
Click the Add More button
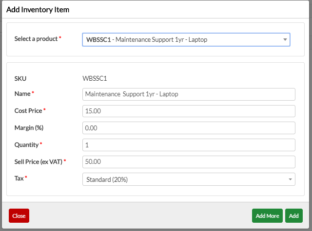pos(267,216)
